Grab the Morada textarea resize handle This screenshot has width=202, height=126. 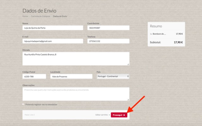pyautogui.click(x=128, y=64)
